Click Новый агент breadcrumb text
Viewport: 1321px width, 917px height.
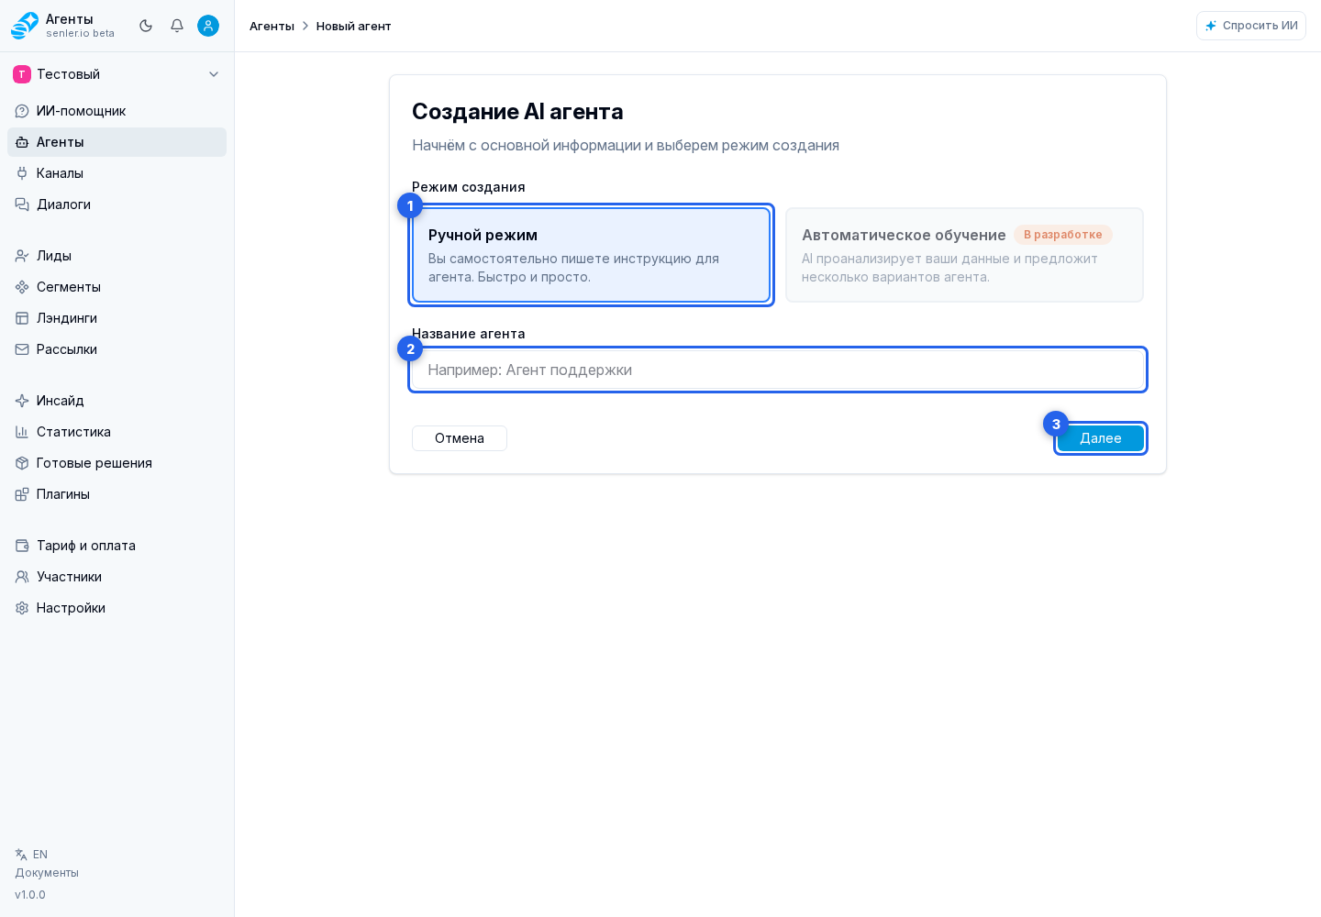point(354,26)
